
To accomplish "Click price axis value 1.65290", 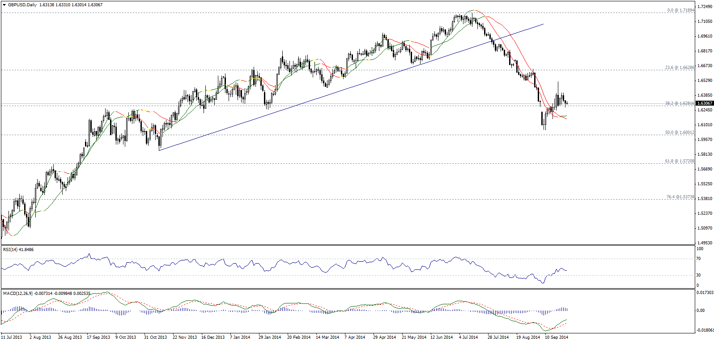I will click(x=705, y=81).
